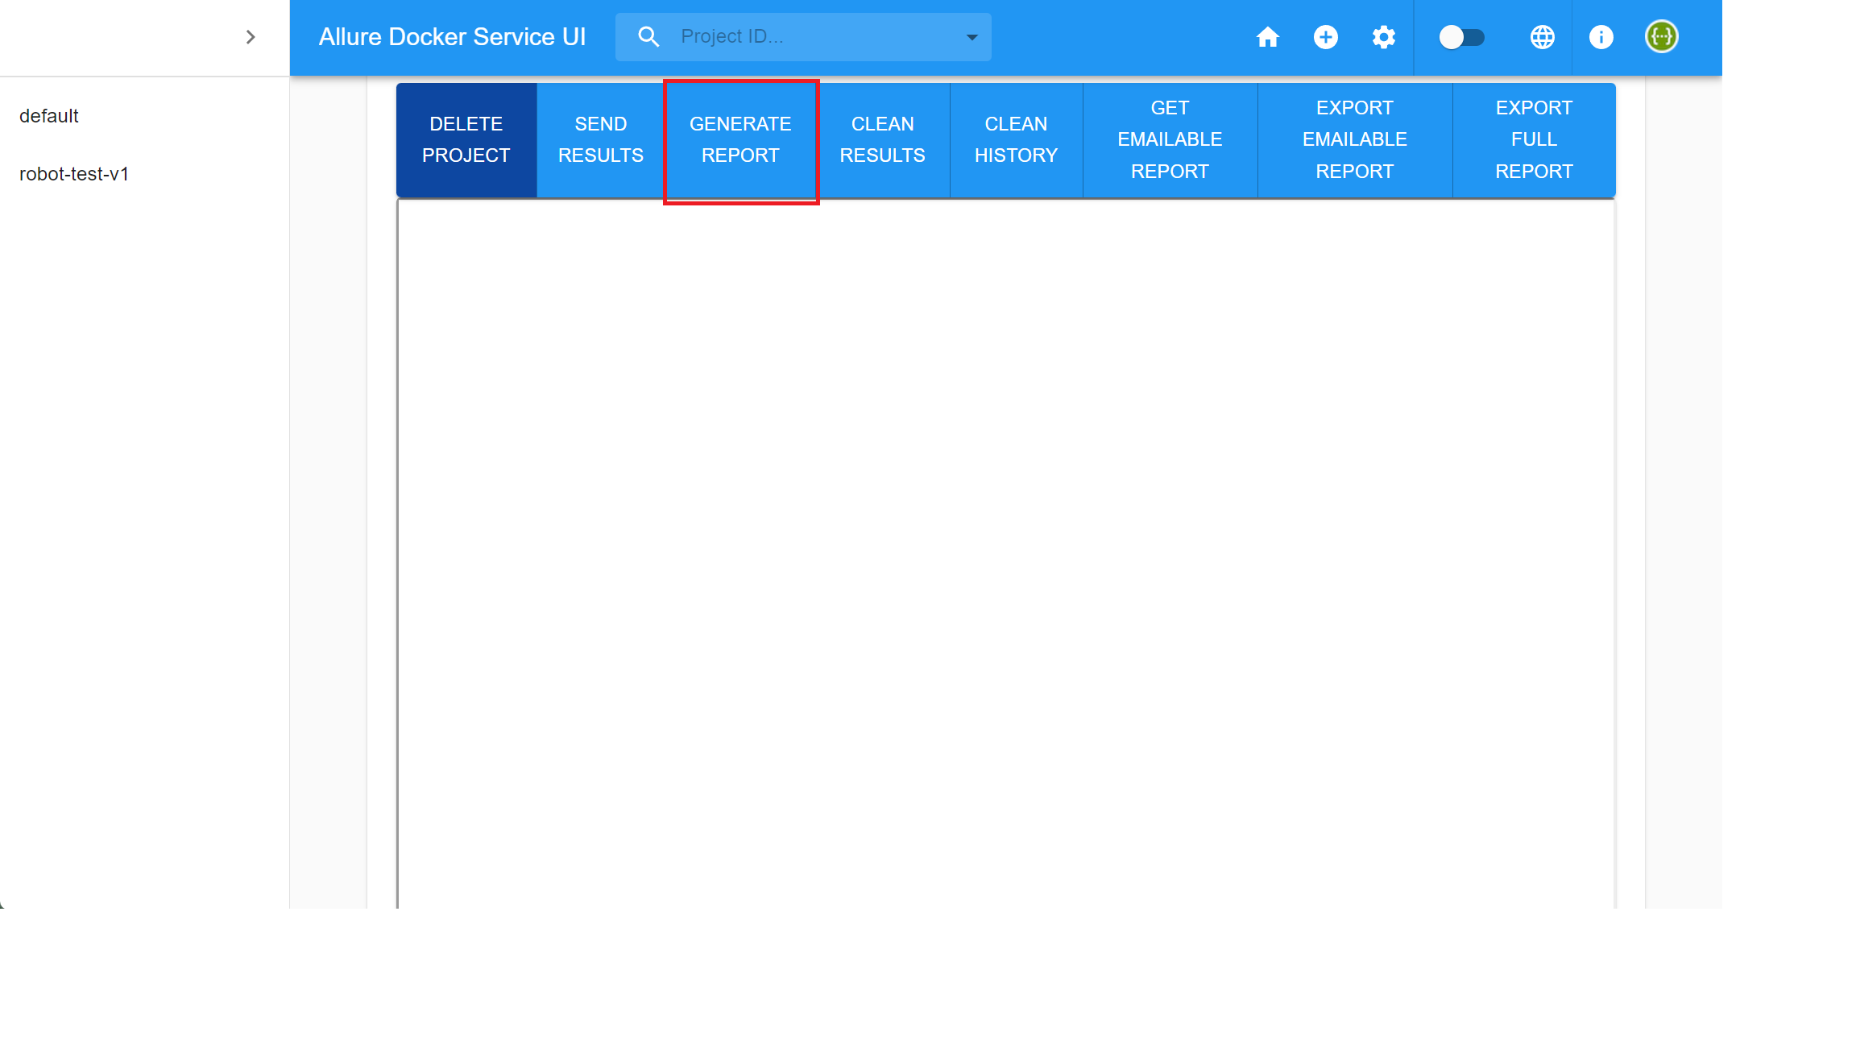Screen dimensions: 1856x1044
Task: Click Export Emailable Report button
Action: (1354, 139)
